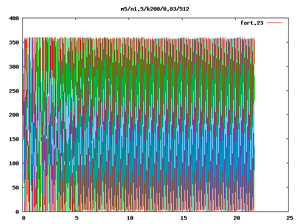Click the x-axis label 20
Image resolution: width=298 pixels, height=224 pixels.
[237, 218]
